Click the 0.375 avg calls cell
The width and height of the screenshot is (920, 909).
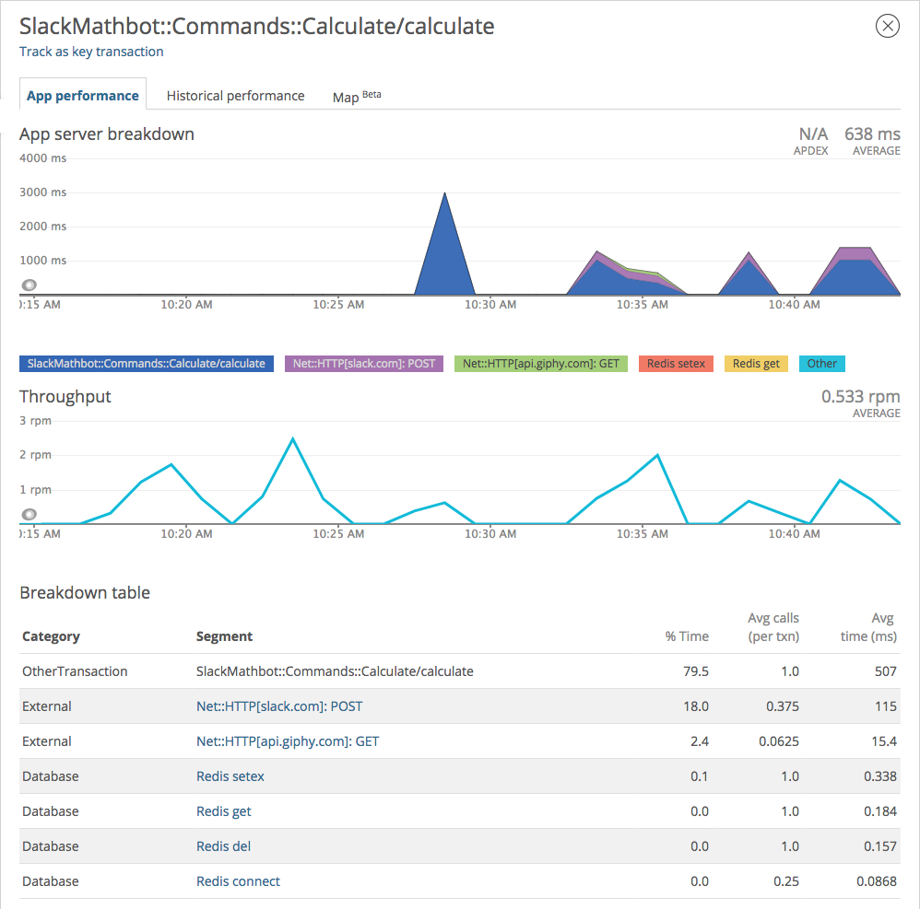tap(782, 706)
